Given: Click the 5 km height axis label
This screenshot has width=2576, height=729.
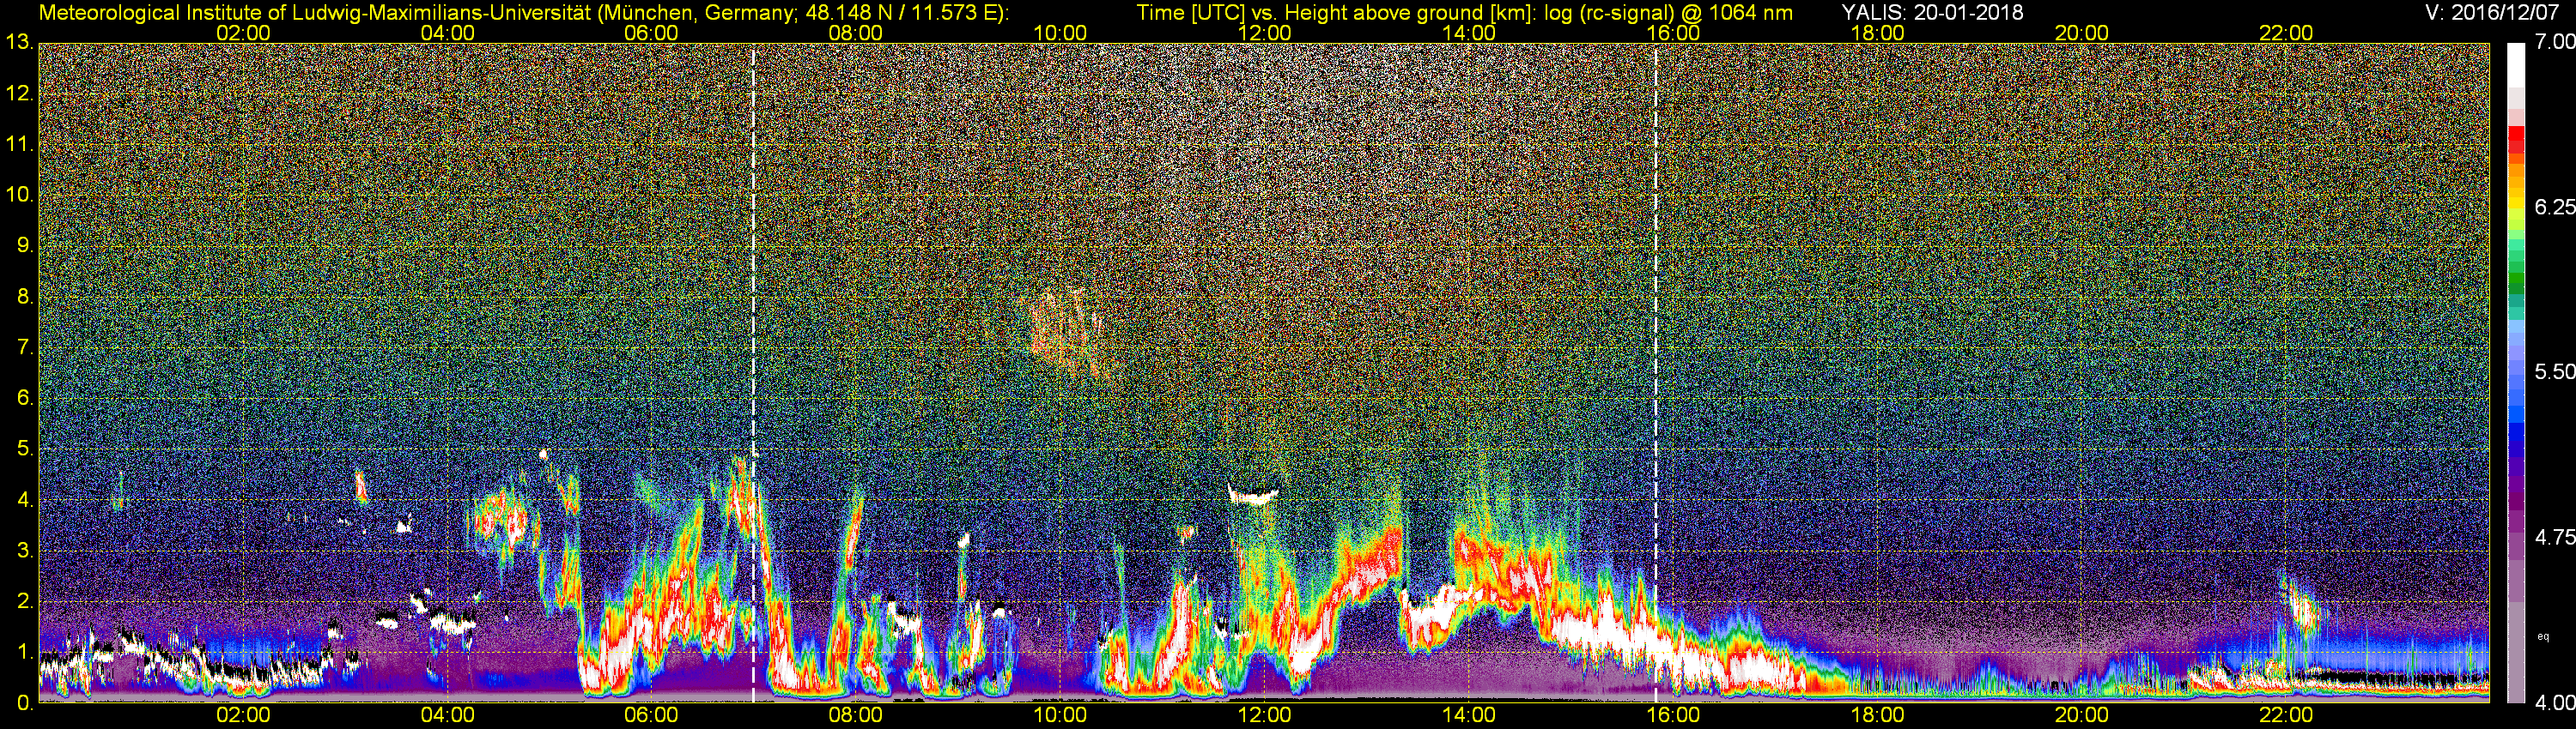Looking at the screenshot, I should pyautogui.click(x=24, y=449).
